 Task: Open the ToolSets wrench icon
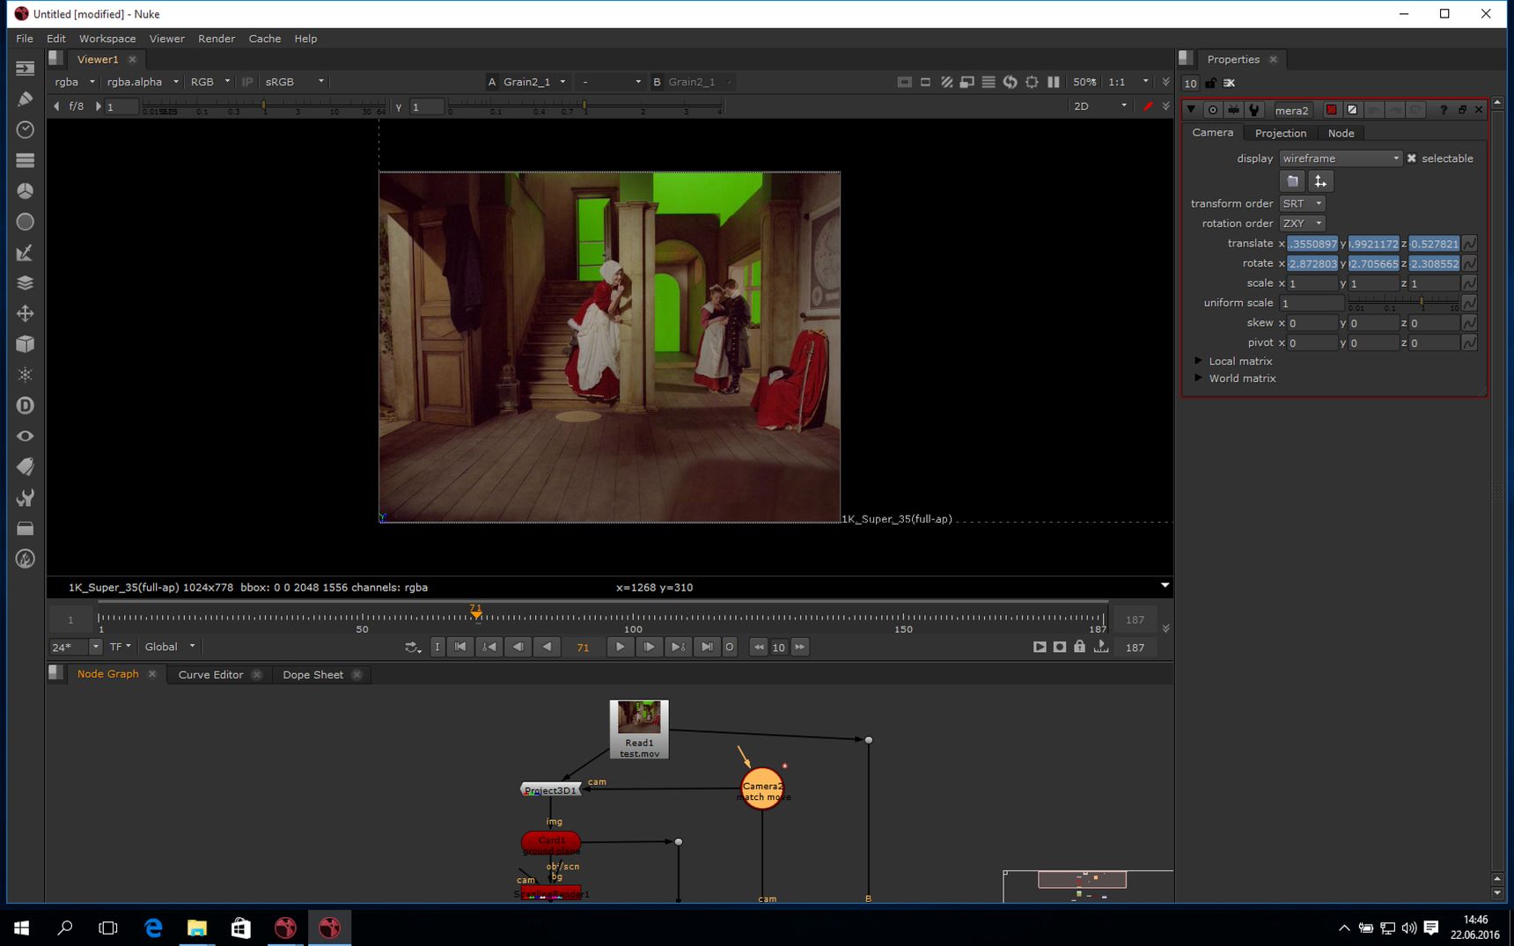[25, 498]
